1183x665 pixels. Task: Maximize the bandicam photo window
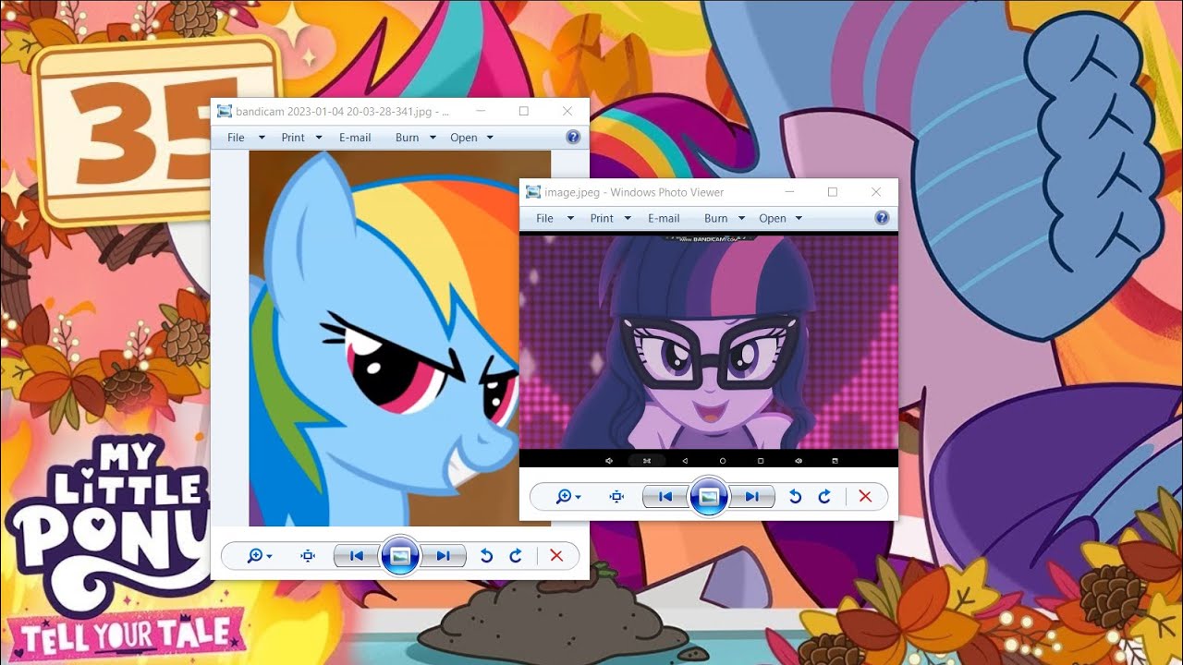tap(524, 111)
